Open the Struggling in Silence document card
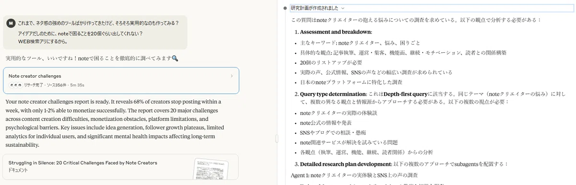 point(121,167)
